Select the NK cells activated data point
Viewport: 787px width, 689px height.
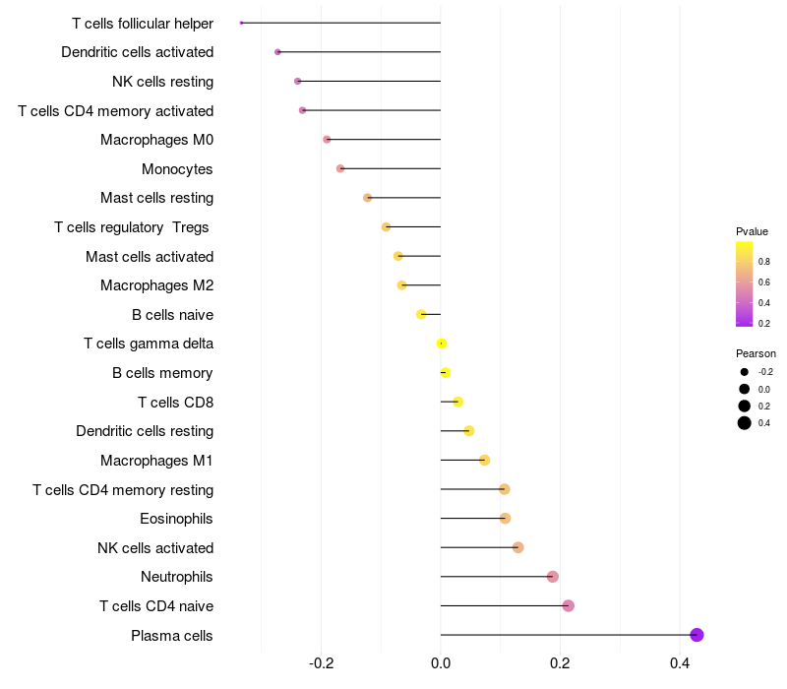(518, 547)
